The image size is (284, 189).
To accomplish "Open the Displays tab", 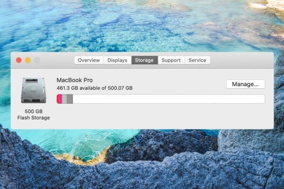I will 117,60.
